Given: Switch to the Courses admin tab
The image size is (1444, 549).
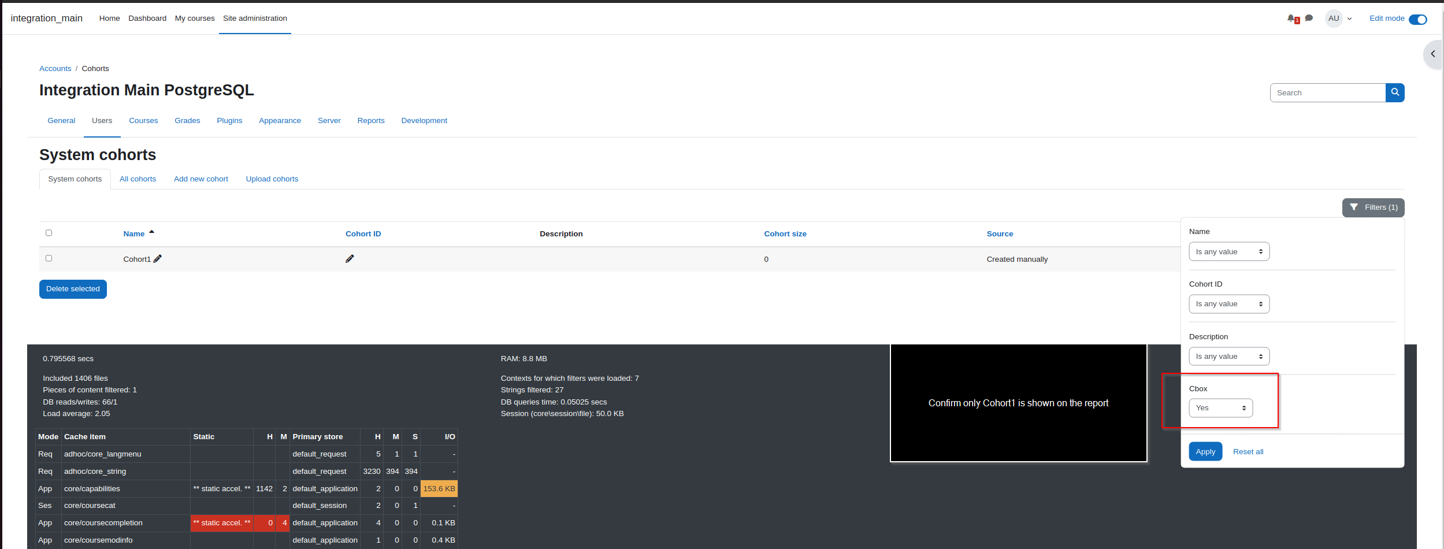Looking at the screenshot, I should coord(143,121).
